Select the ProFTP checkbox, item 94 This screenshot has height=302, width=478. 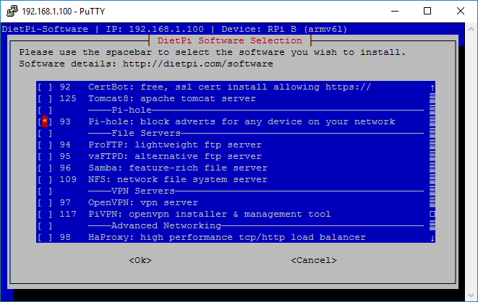click(x=45, y=145)
